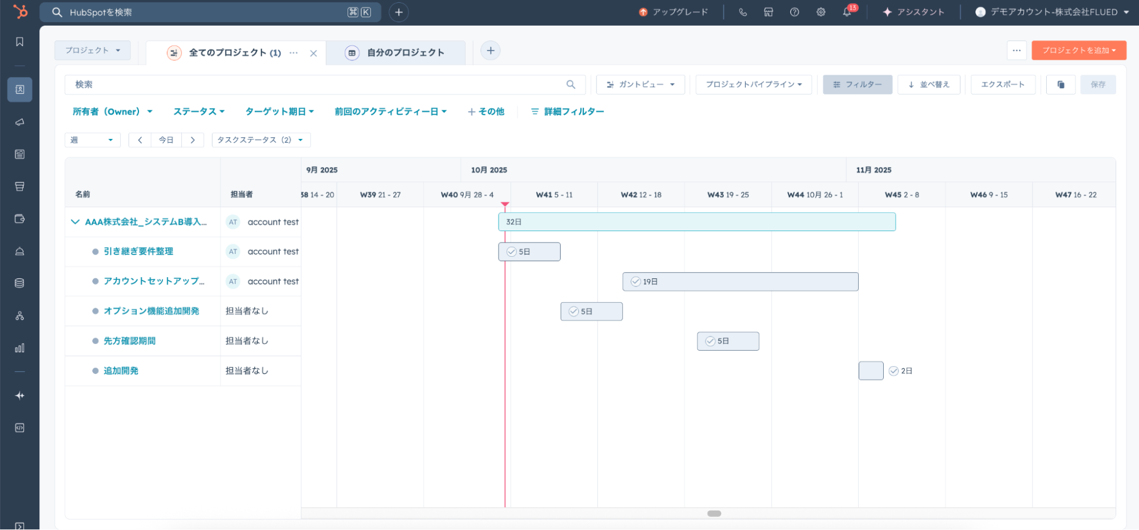Click the help question mark icon

794,12
